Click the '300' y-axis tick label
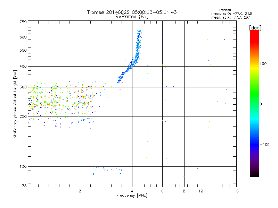The height and width of the screenshot is (208, 278). tap(23, 87)
